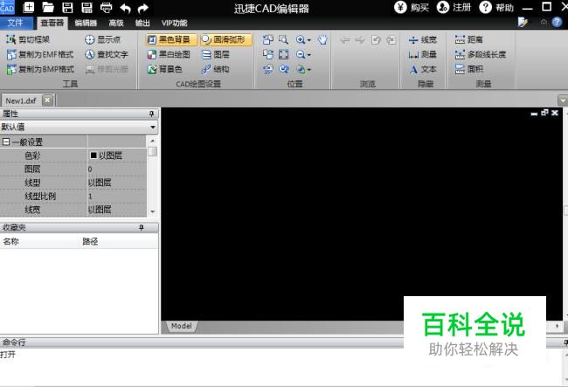The image size is (568, 387).
Task: Open the 默认值 properties dropdown
Action: 153,128
